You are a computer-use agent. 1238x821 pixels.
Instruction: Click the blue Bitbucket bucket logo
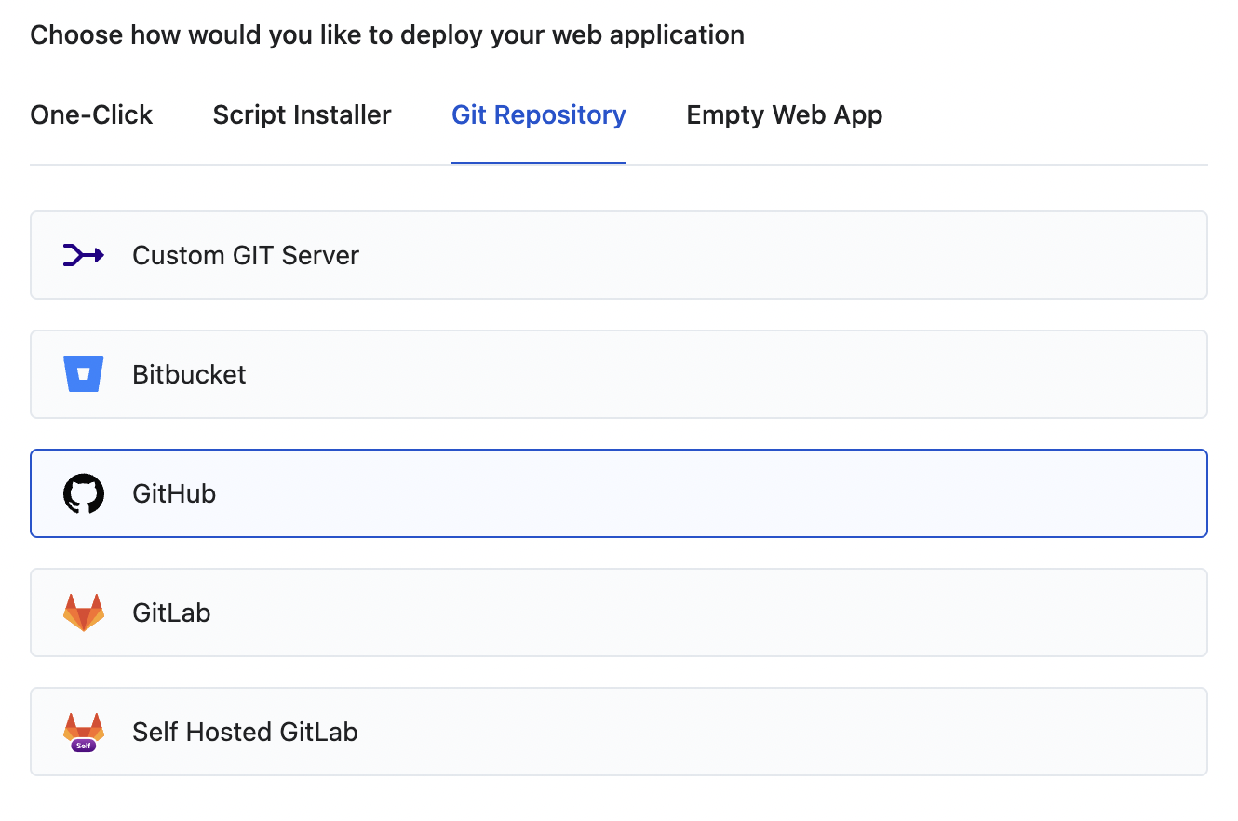pos(83,374)
